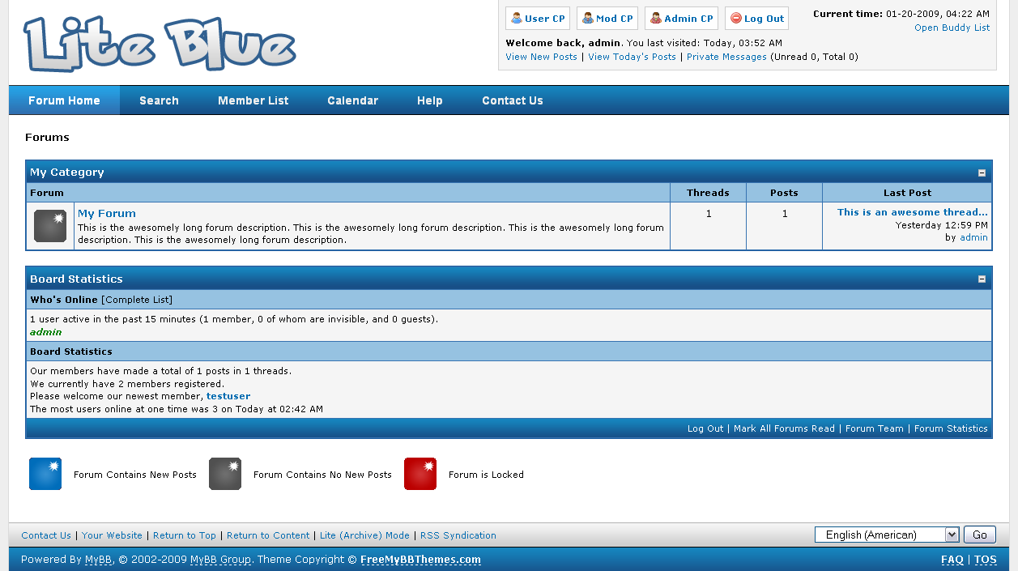Open the Help navigation item
The width and height of the screenshot is (1018, 571).
[430, 100]
